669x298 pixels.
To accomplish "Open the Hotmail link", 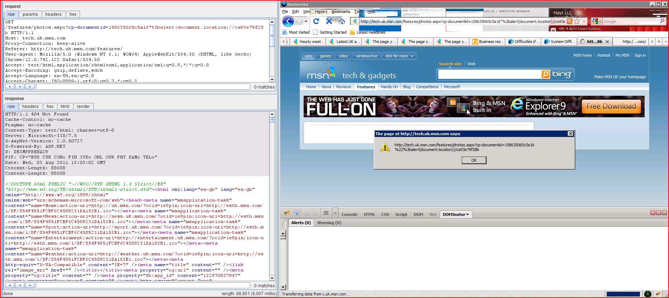I will [603, 55].
